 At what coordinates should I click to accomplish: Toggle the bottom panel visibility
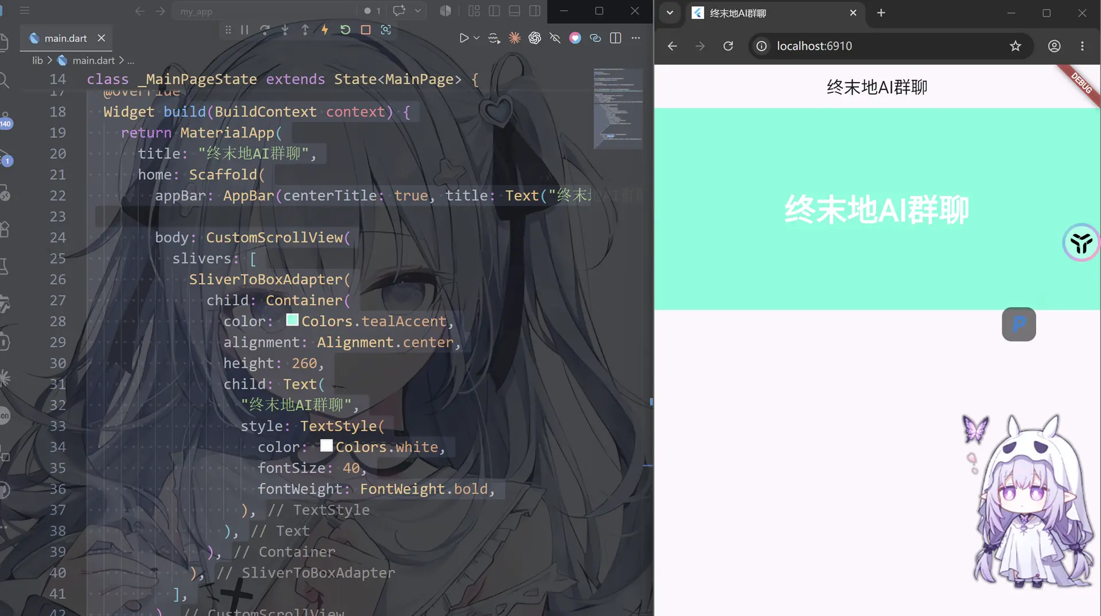(x=514, y=11)
